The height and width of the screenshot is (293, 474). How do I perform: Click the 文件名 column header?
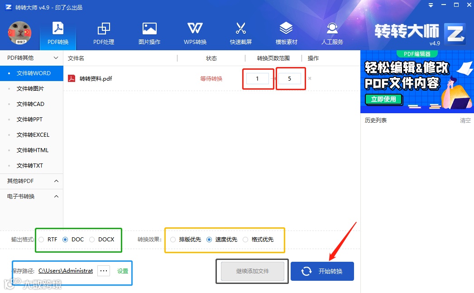tap(76, 58)
